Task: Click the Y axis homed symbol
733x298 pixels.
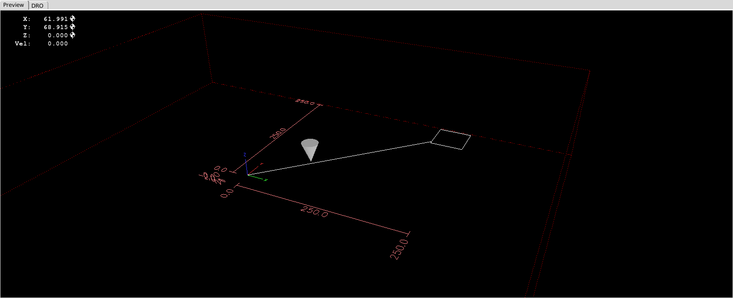Action: [73, 27]
